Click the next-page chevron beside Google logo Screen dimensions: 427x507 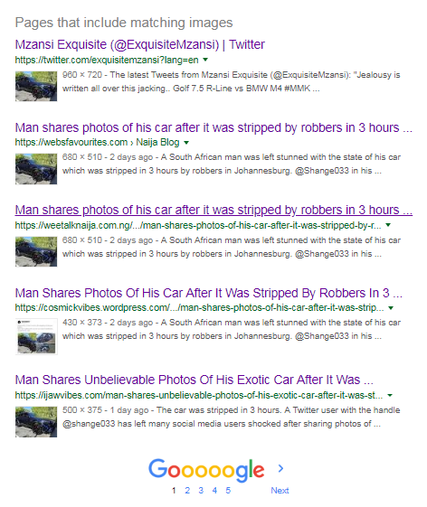280,468
